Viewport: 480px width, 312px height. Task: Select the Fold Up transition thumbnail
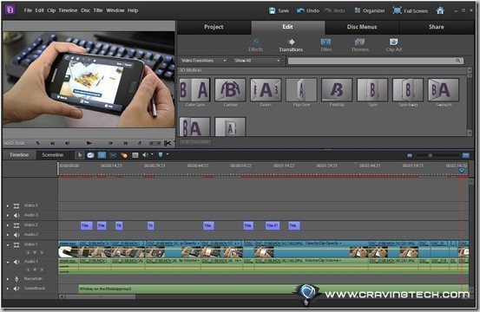point(337,90)
